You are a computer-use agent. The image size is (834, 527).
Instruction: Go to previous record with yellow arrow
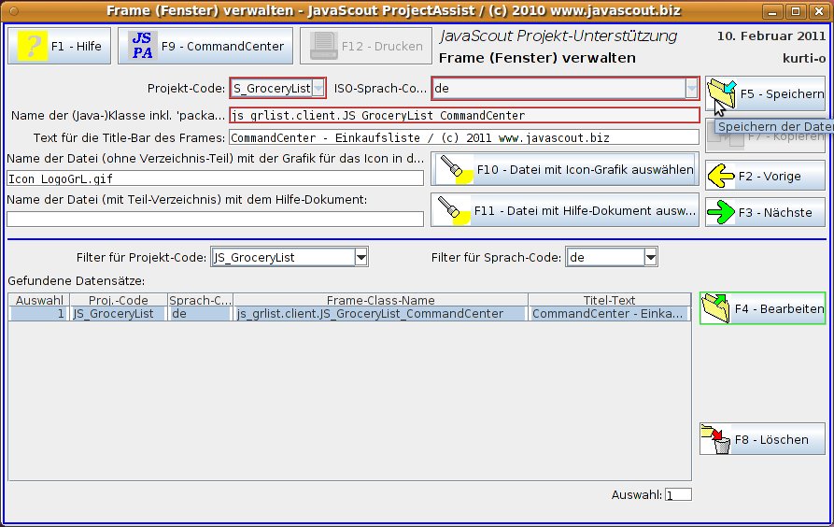point(719,176)
